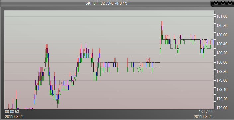Click the 09:08:53 start time label
The image size is (234, 120).
pyautogui.click(x=12, y=112)
